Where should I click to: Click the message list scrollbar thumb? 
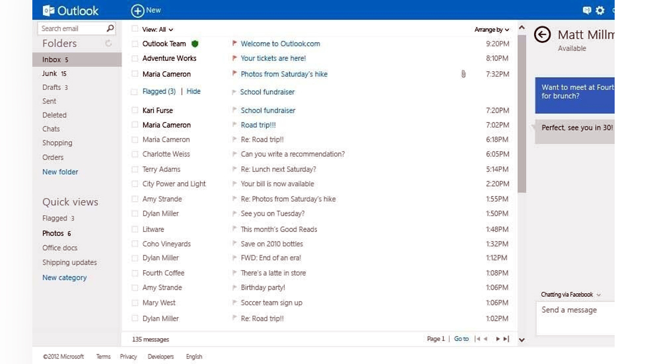(521, 114)
